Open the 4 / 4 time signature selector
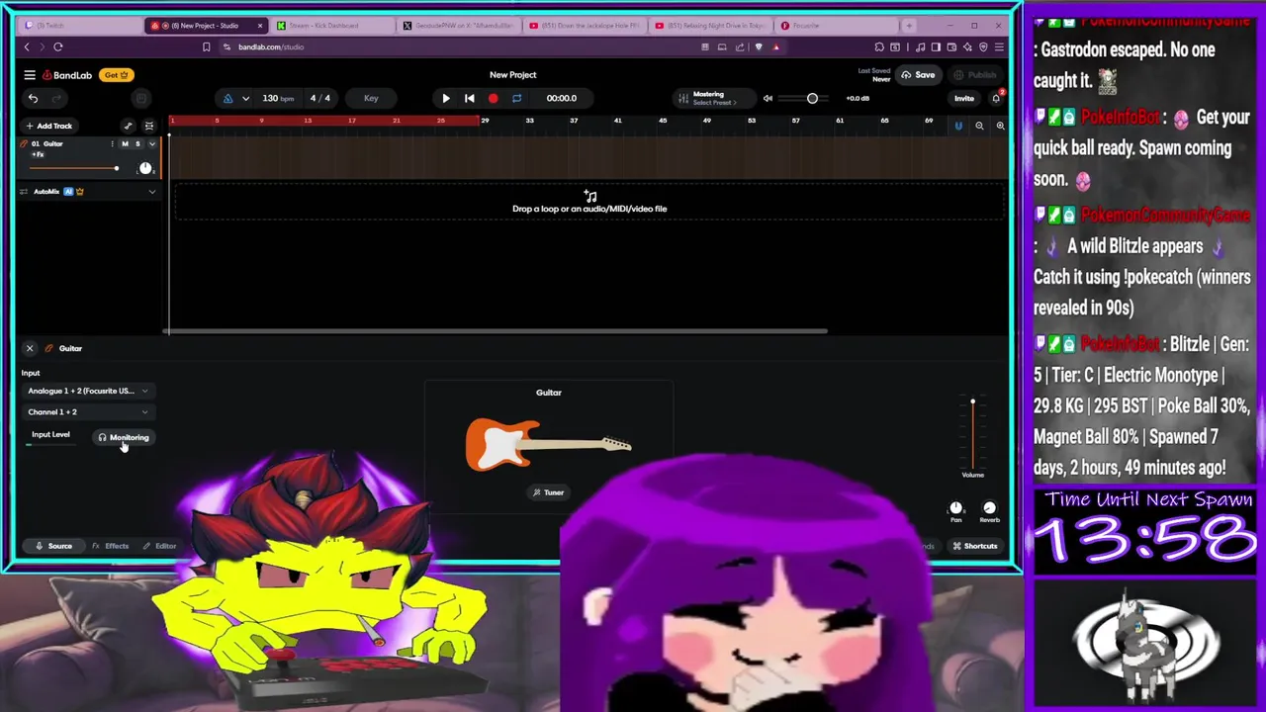The width and height of the screenshot is (1266, 712). (320, 98)
